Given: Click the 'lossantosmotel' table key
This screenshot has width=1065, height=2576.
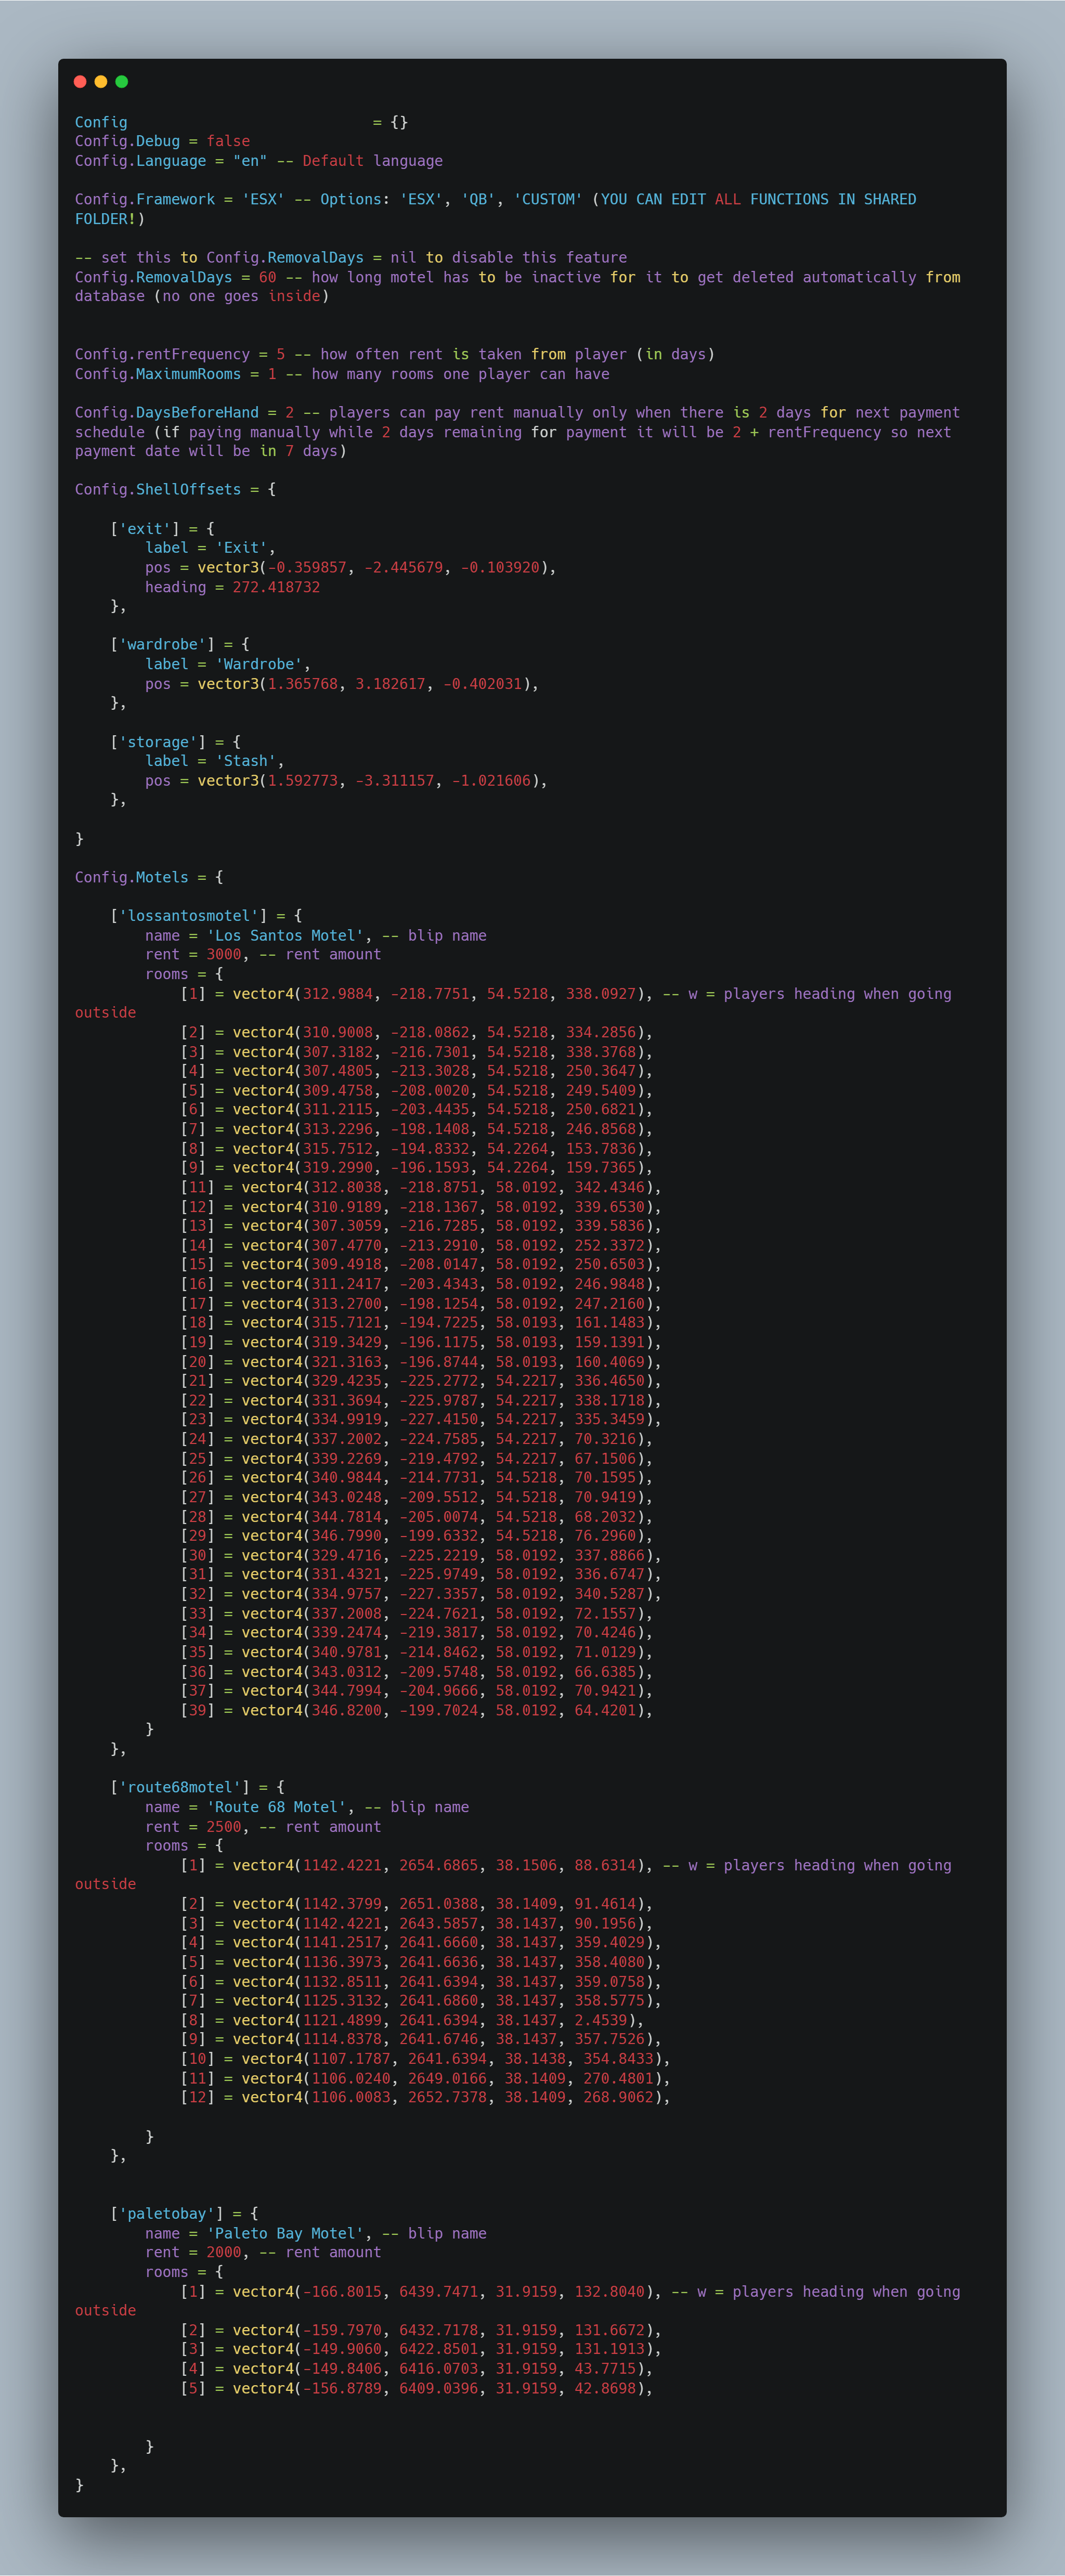Looking at the screenshot, I should coord(188,915).
